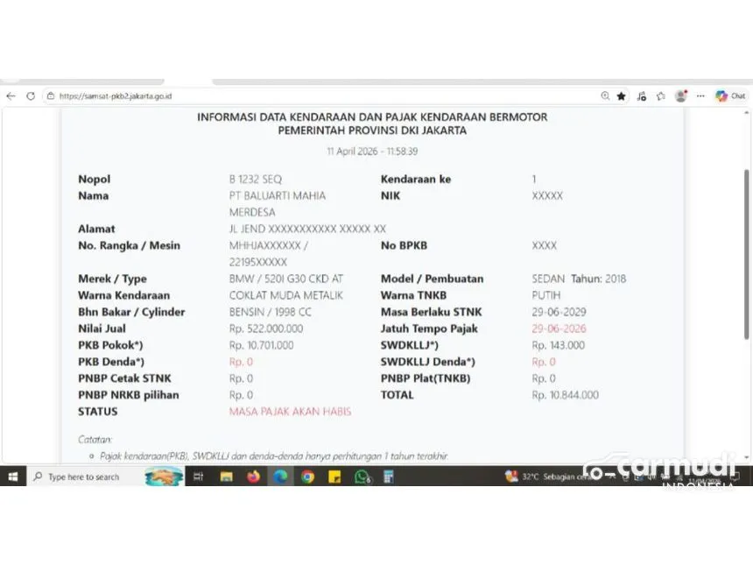Bookmark this page with the star icon
The width and height of the screenshot is (753, 565).
click(622, 96)
